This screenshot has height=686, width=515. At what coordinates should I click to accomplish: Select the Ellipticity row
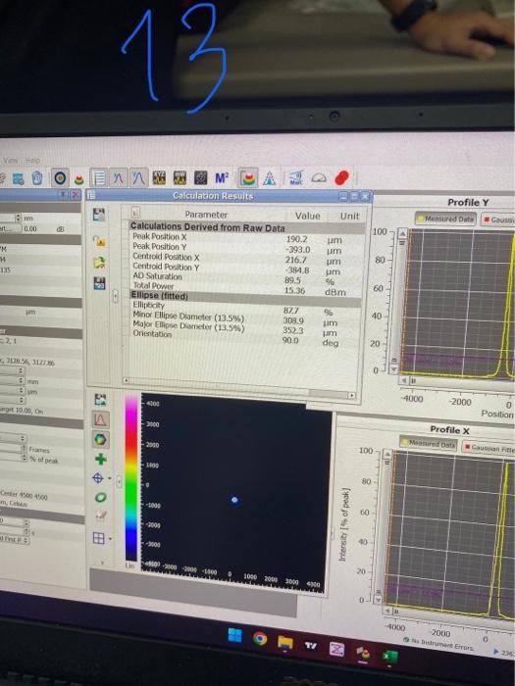[x=247, y=308]
